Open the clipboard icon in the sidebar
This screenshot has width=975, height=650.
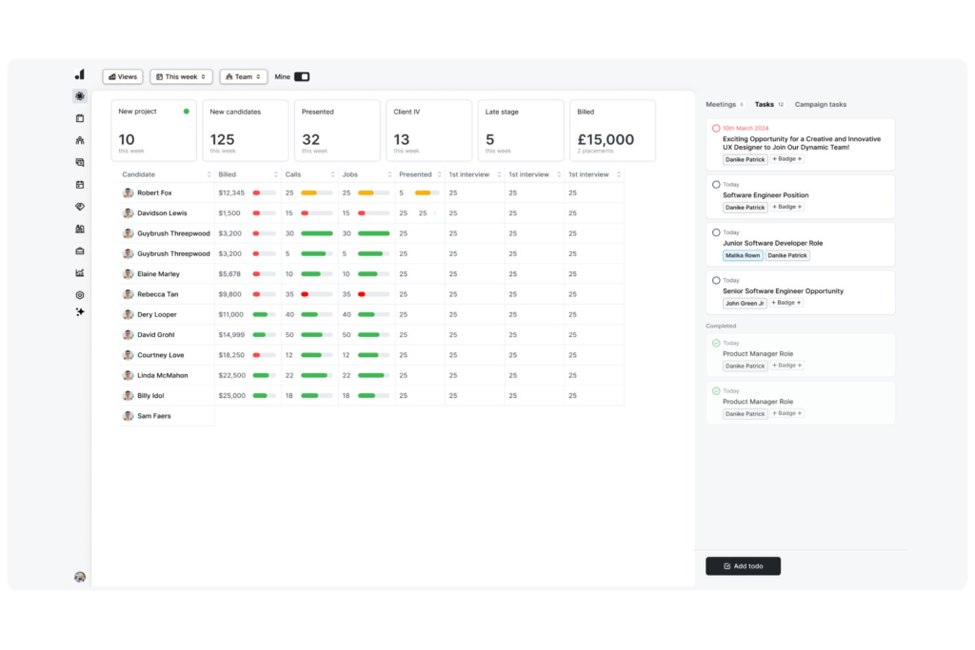(80, 119)
